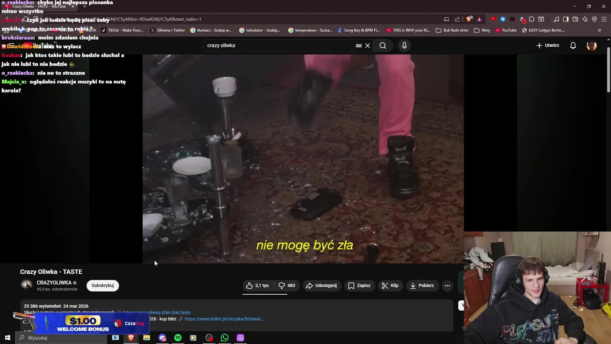The width and height of the screenshot is (611, 344).
Task: Open the Udostępnij share dialog
Action: [x=321, y=286]
